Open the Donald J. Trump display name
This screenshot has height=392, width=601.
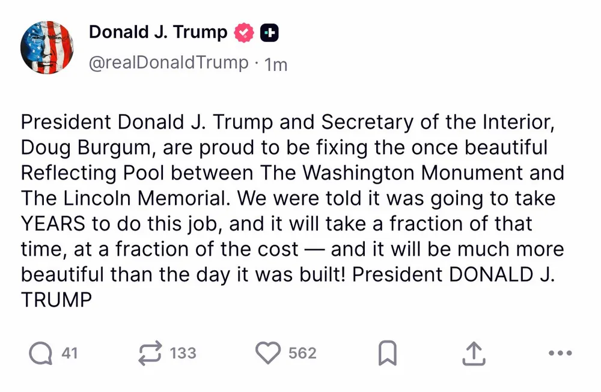click(x=158, y=32)
